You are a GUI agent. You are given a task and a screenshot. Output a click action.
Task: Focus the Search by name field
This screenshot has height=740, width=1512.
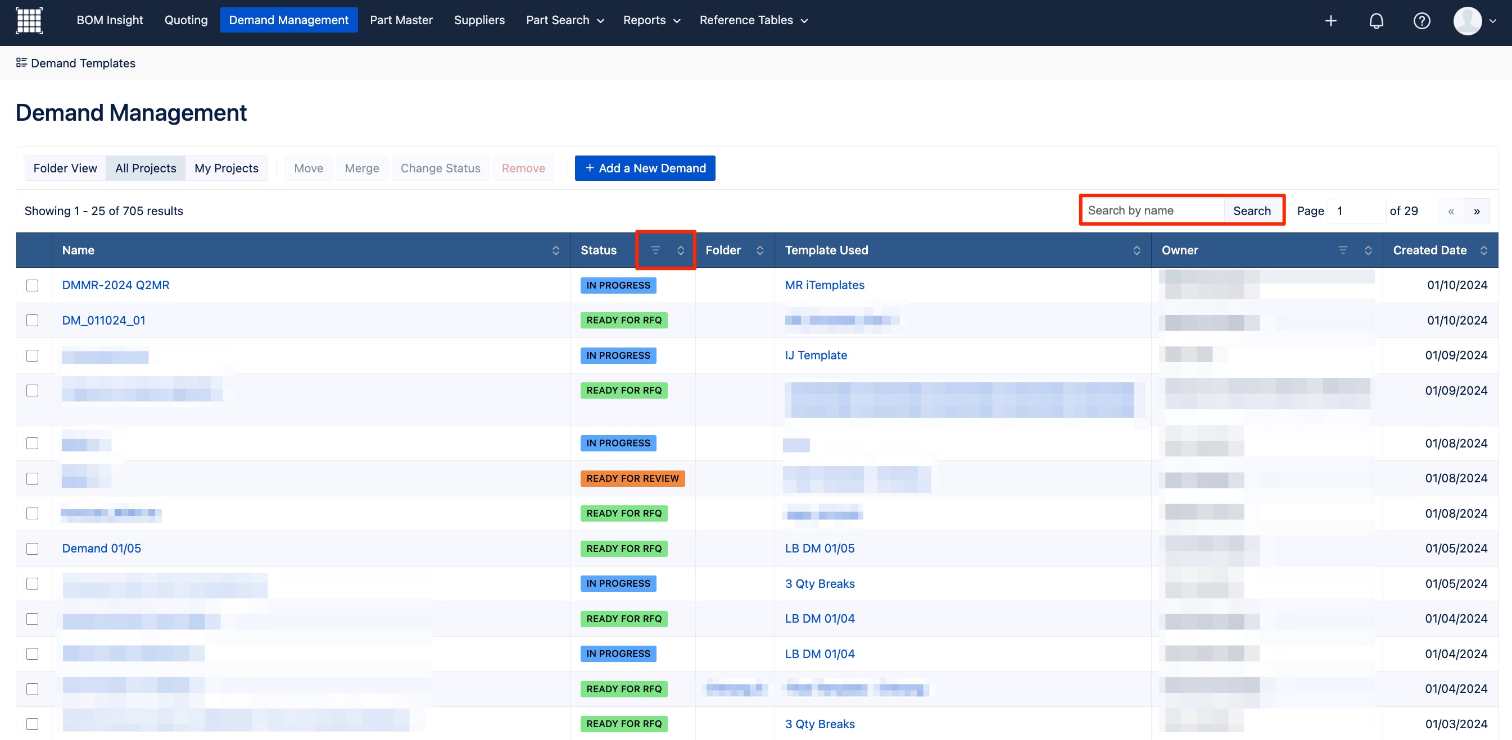click(1153, 211)
